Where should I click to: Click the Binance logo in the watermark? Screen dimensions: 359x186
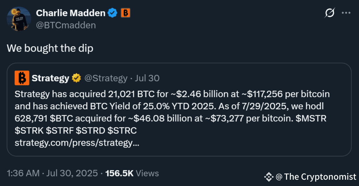point(269,177)
